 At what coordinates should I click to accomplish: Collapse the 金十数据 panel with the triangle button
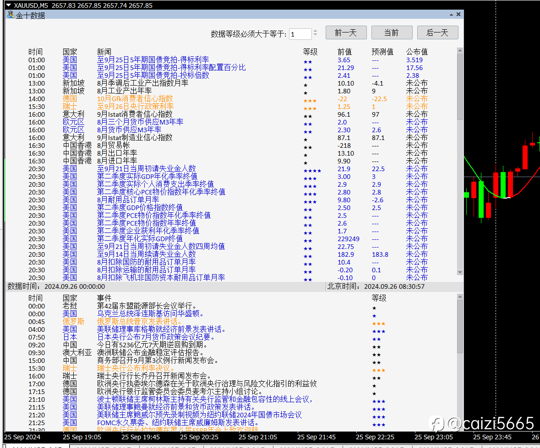tap(451, 15)
